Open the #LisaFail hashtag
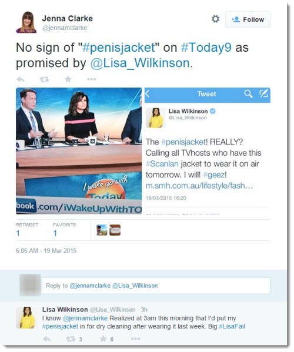The image size is (294, 352). (232, 326)
